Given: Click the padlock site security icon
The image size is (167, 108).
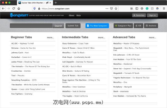Looking at the screenshot, I should [39, 8].
